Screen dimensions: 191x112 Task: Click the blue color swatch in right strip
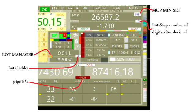[145, 37]
